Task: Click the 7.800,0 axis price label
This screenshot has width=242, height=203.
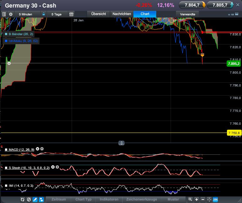Action: coord(235,72)
